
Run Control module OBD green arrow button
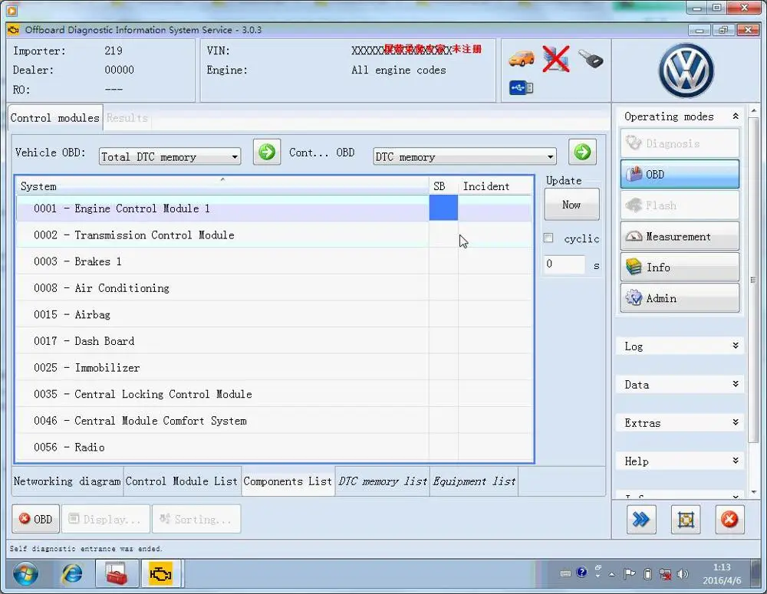coord(582,152)
